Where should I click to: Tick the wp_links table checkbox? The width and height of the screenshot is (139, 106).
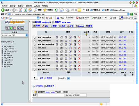tap(34, 48)
